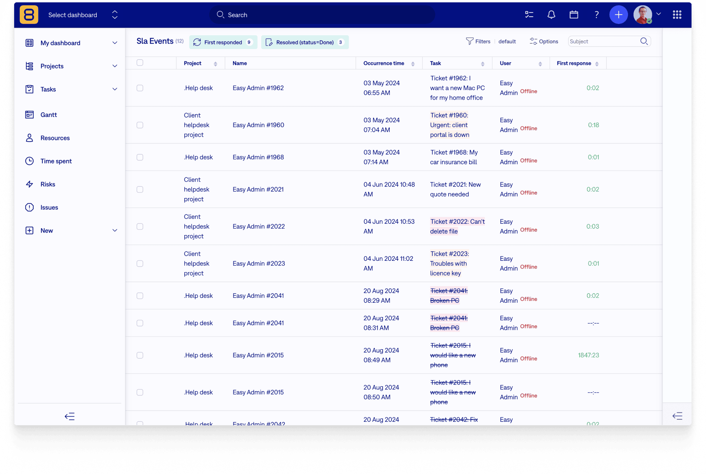This screenshot has height=474, width=706.
Task: Sort by User column arrows
Action: click(540, 64)
